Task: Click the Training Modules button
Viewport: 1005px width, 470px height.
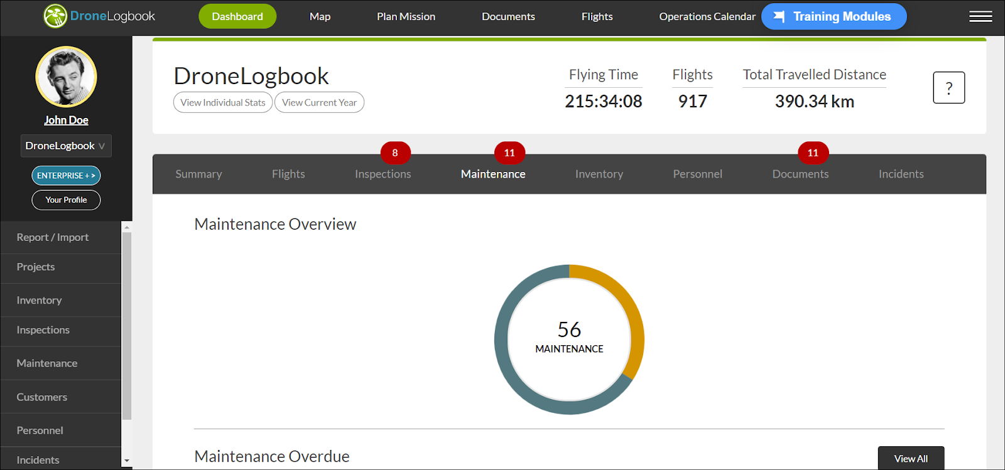Action: coord(834,16)
